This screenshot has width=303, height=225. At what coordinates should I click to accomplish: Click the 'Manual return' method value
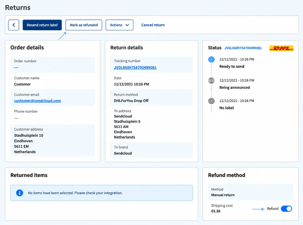[223, 195]
